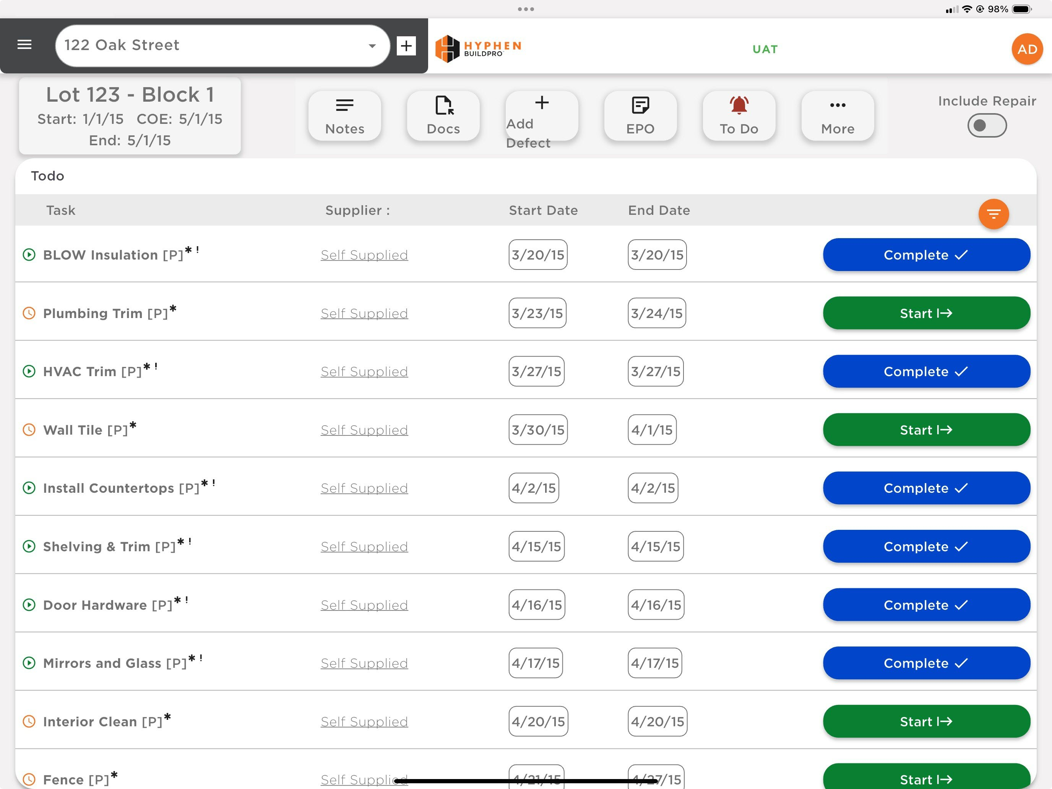Open the hamburger navigation menu

pyautogui.click(x=24, y=45)
